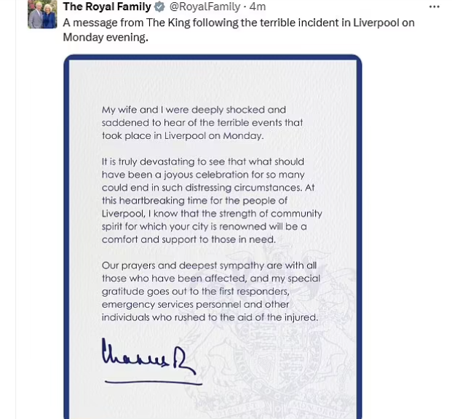This screenshot has width=452, height=419.
Task: Open the King's message image
Action: click(x=213, y=236)
